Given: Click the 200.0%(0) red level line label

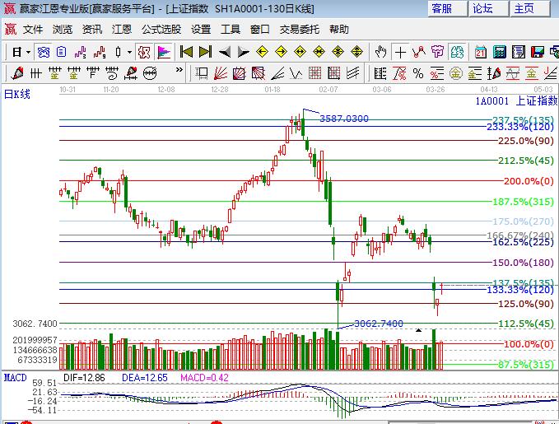Looking at the screenshot, I should click(528, 181).
